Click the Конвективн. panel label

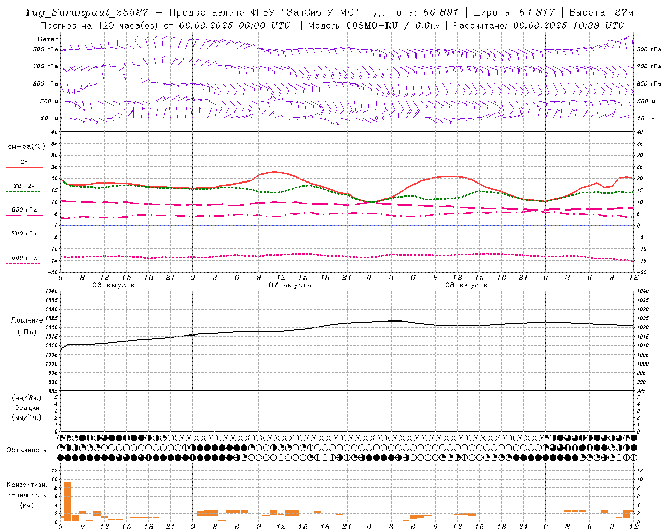(x=27, y=485)
